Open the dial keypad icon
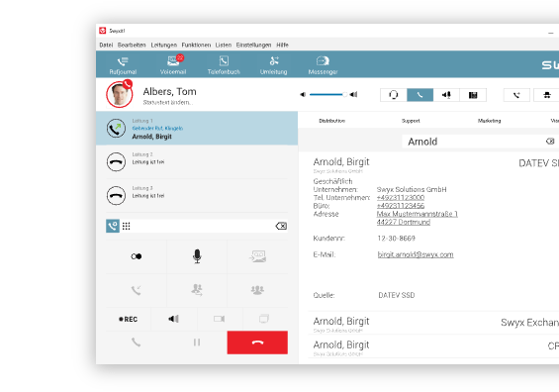The image size is (559, 392). pos(127,226)
